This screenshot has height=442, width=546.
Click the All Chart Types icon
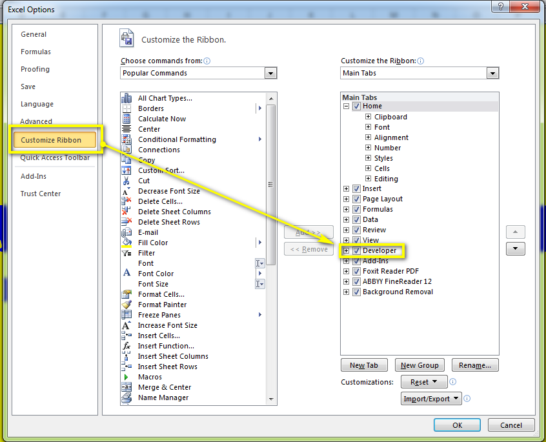126,98
